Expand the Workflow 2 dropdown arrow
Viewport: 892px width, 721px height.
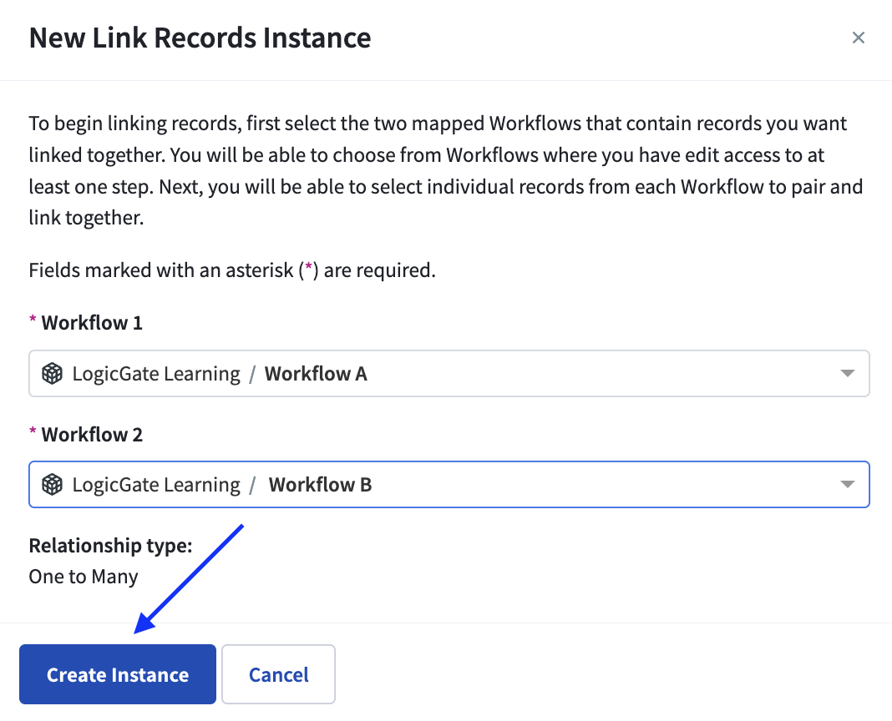[847, 485]
